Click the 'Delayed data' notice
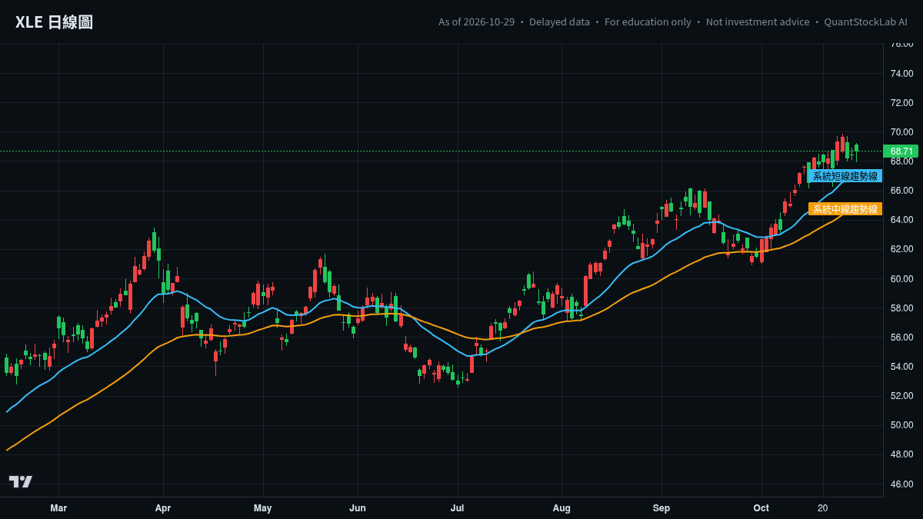923x519 pixels. 559,22
